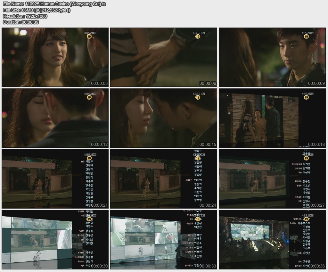Open the thumbnail stamped 00:00:06

tap(164, 57)
